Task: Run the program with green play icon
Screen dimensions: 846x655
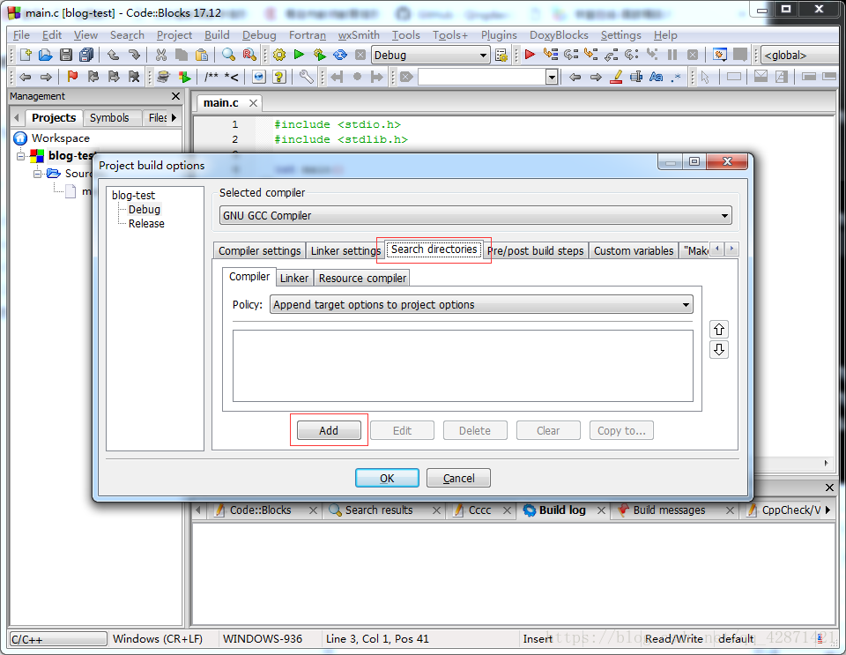Action: tap(299, 55)
